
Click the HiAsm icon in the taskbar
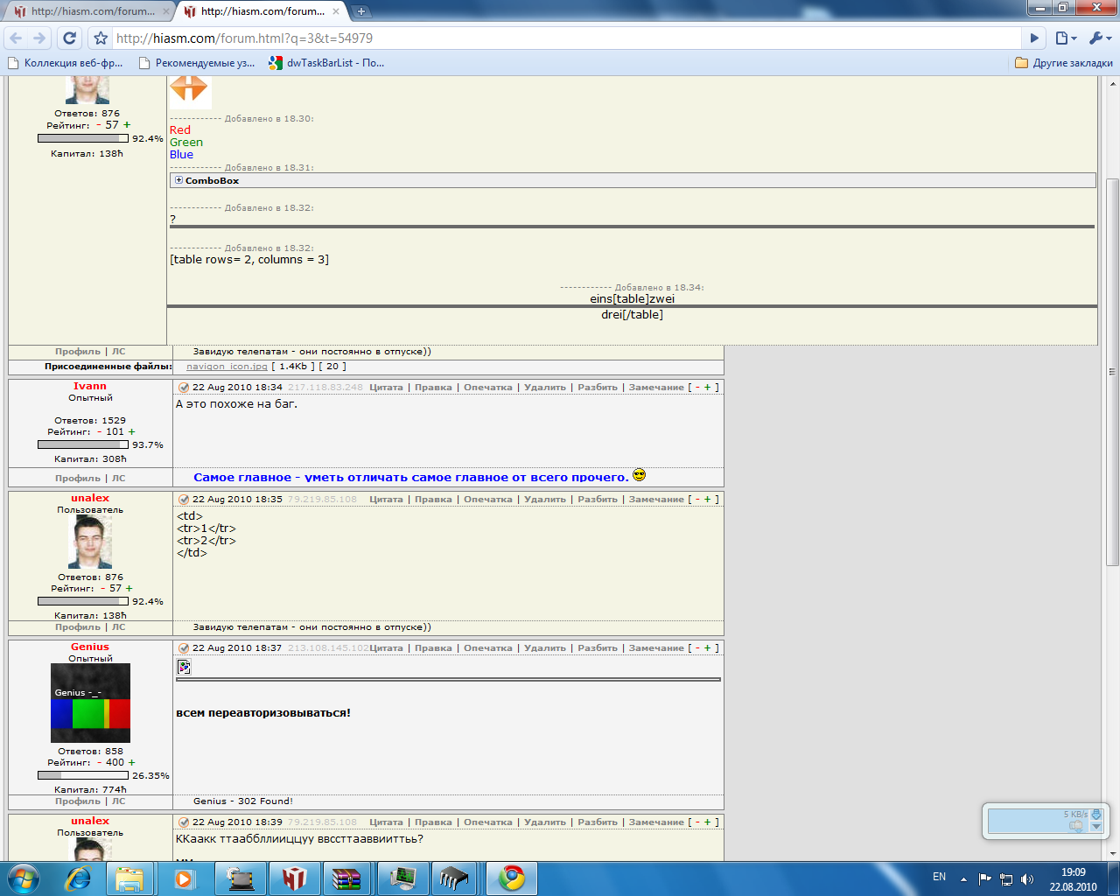pyautogui.click(x=294, y=878)
